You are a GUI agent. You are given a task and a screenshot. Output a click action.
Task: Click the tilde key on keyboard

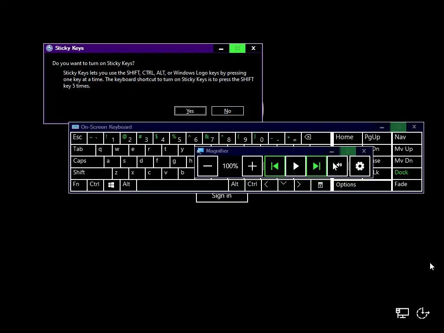click(x=95, y=138)
